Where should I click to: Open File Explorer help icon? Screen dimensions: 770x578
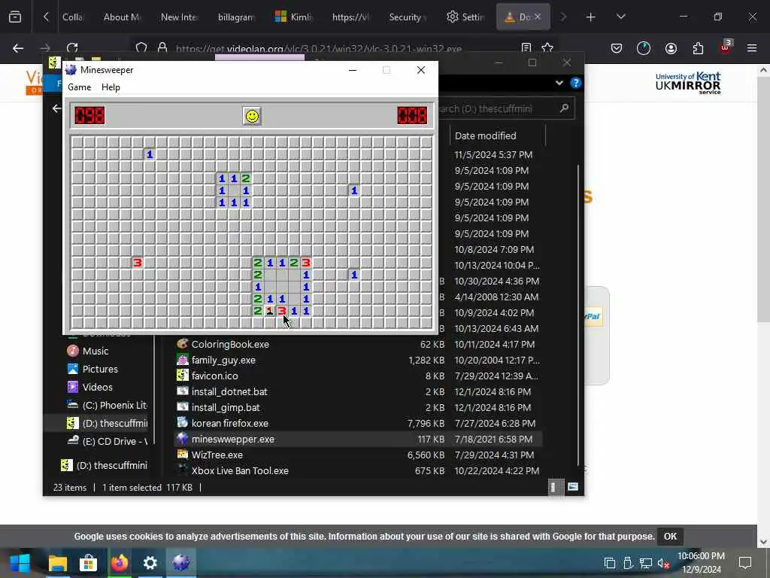[576, 83]
